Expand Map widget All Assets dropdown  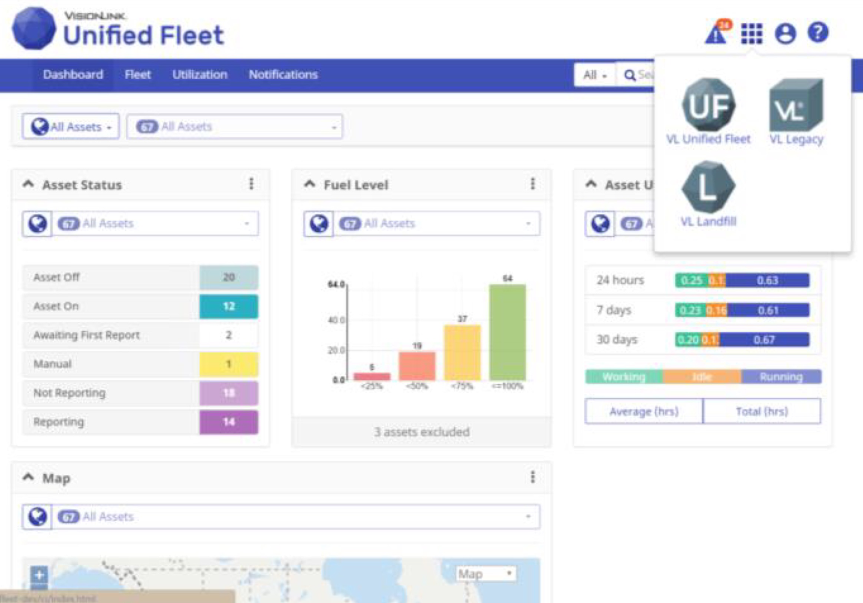coord(527,517)
